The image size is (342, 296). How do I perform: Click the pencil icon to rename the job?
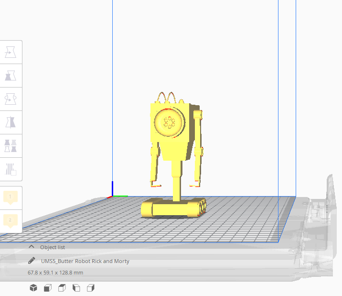32,261
